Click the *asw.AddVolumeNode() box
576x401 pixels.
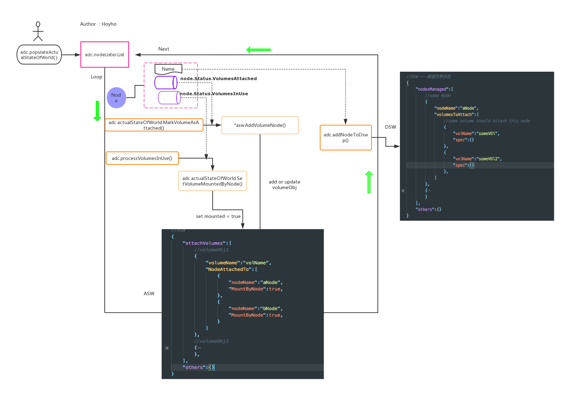(260, 125)
